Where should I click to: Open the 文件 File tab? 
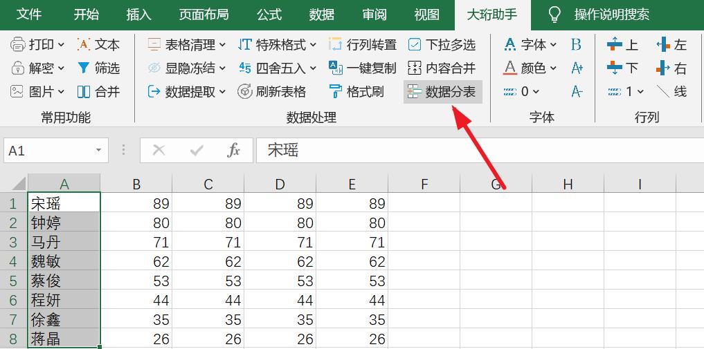[x=29, y=15]
